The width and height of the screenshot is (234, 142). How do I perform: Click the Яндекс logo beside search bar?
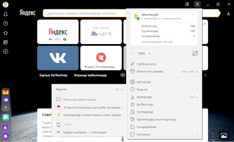coord(28,13)
